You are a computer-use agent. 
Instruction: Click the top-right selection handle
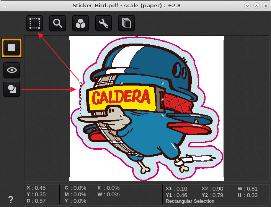[x=162, y=83]
